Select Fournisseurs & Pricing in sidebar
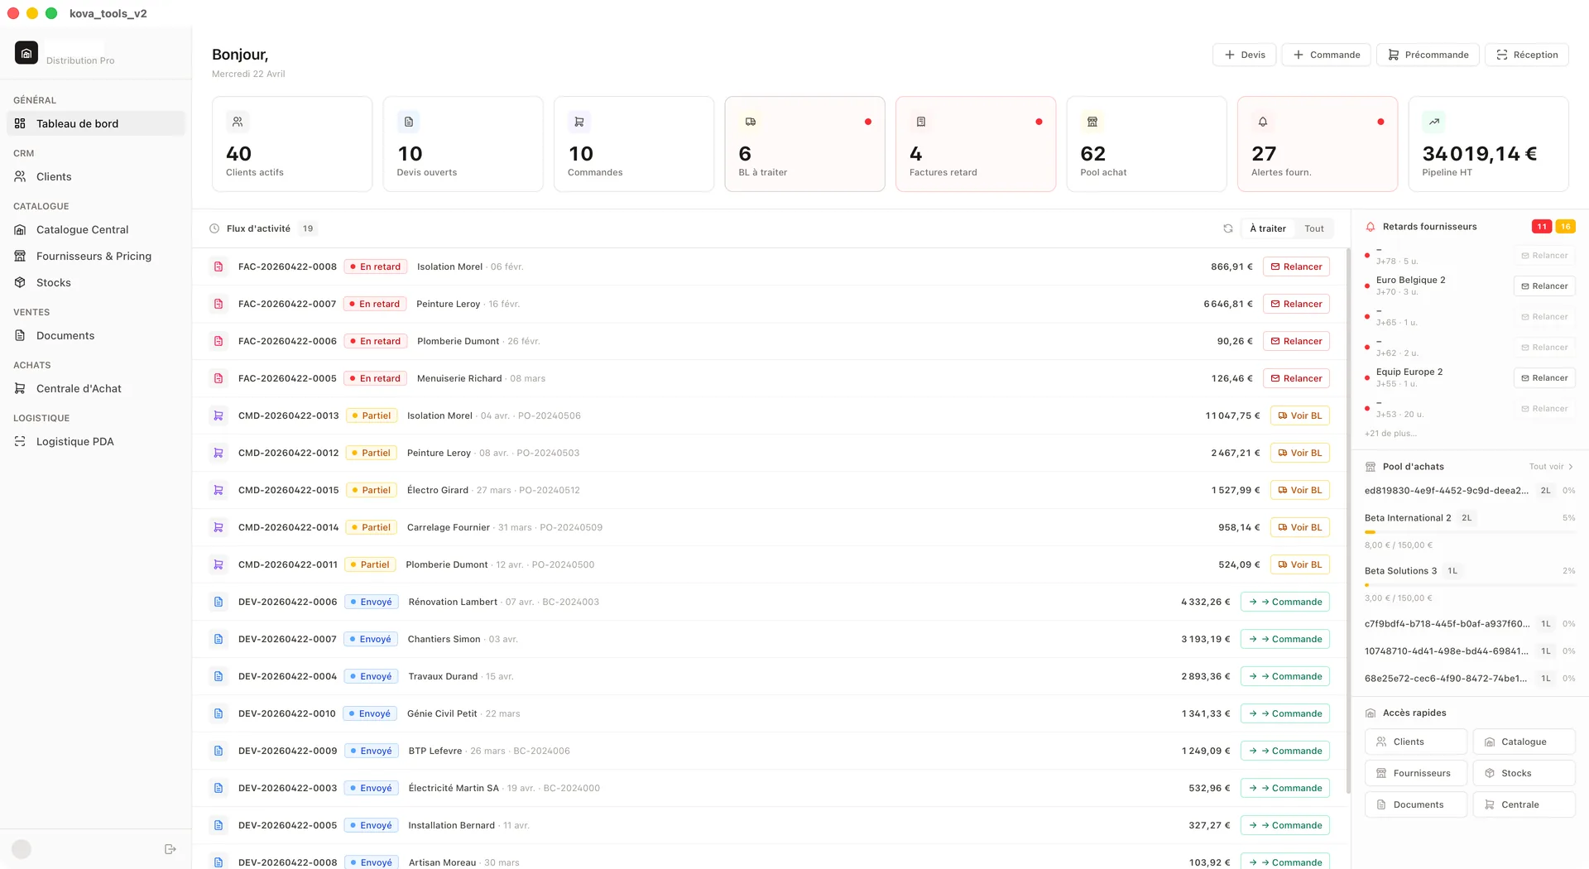The width and height of the screenshot is (1589, 869). pos(94,256)
